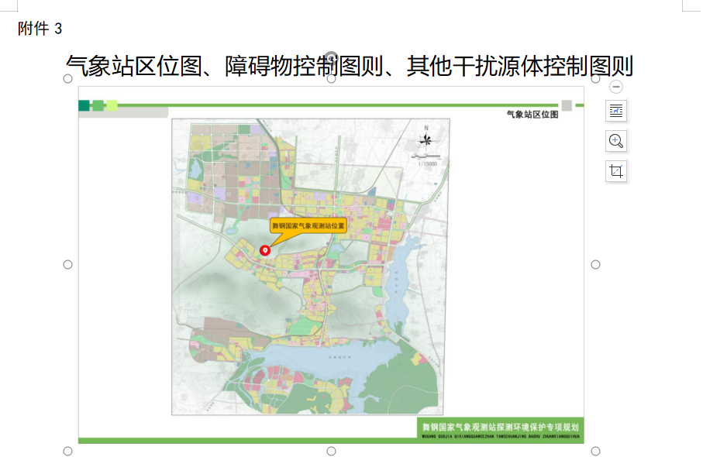This screenshot has height=457, width=727.
Task: Click the top-left resize handle of image
Action: coord(67,78)
